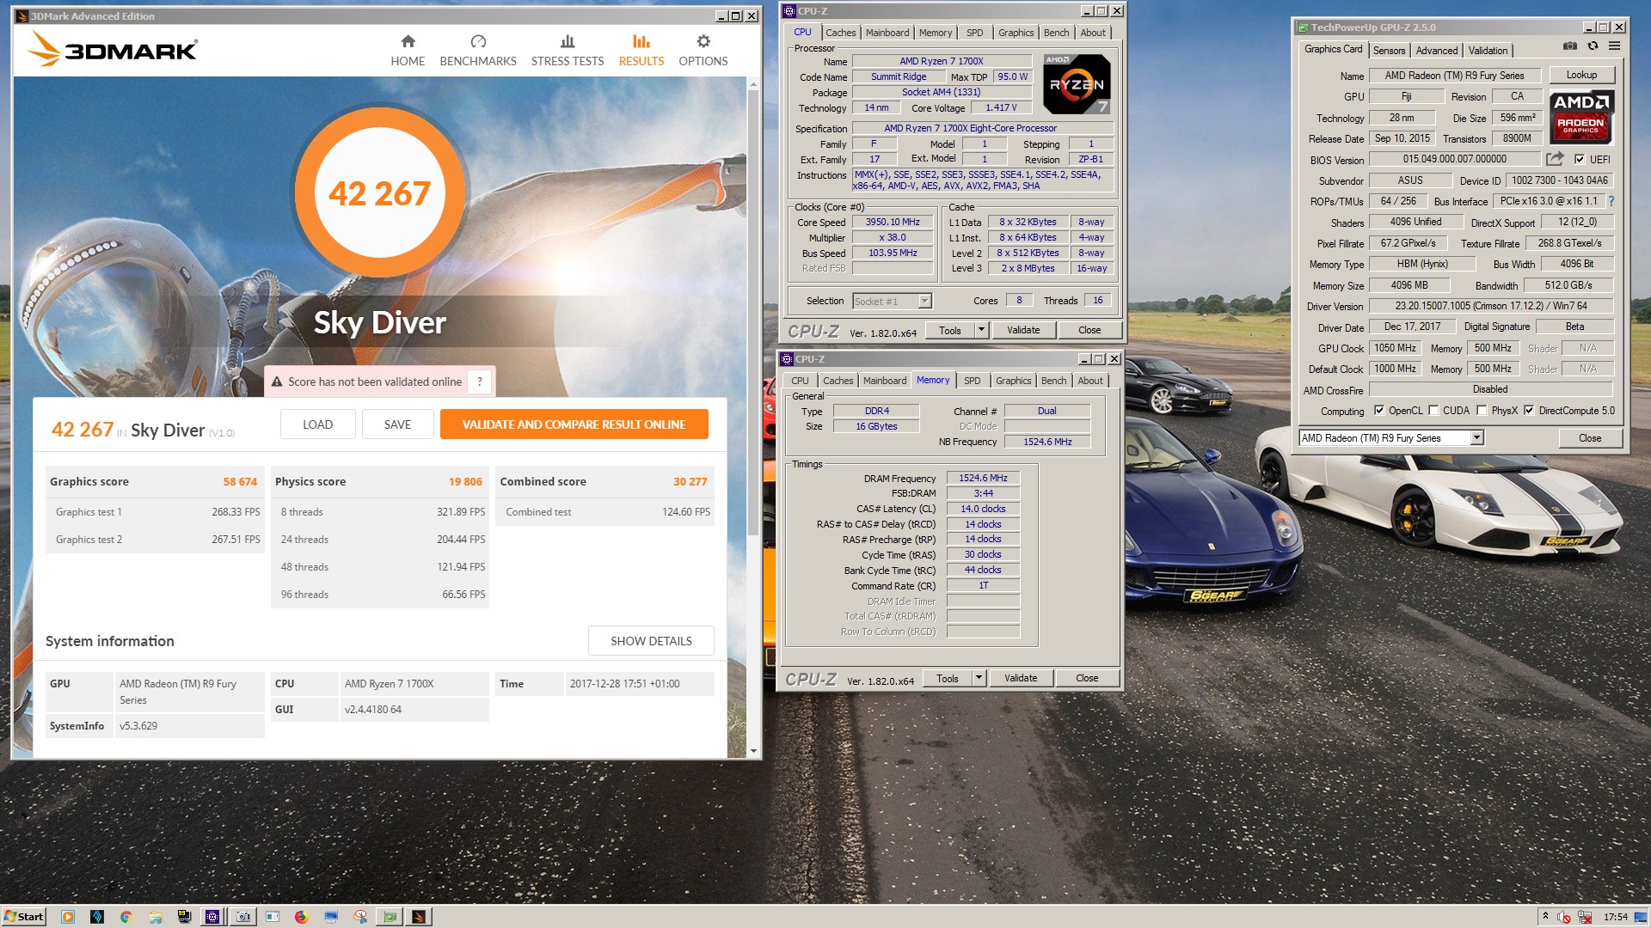1651x928 pixels.
Task: Open the Advanced tab in GPU-Z
Action: pyautogui.click(x=1437, y=51)
